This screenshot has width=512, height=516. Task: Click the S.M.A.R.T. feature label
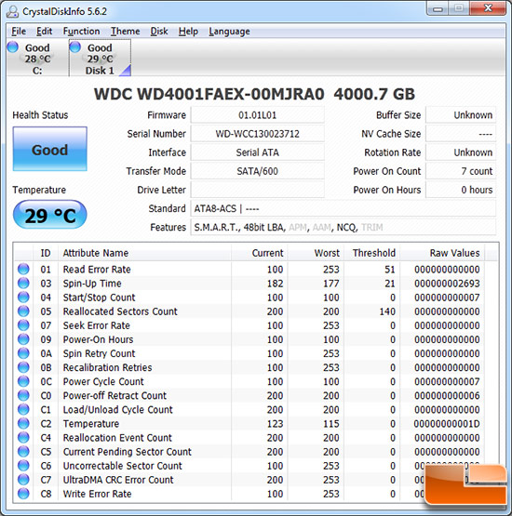coord(217,228)
